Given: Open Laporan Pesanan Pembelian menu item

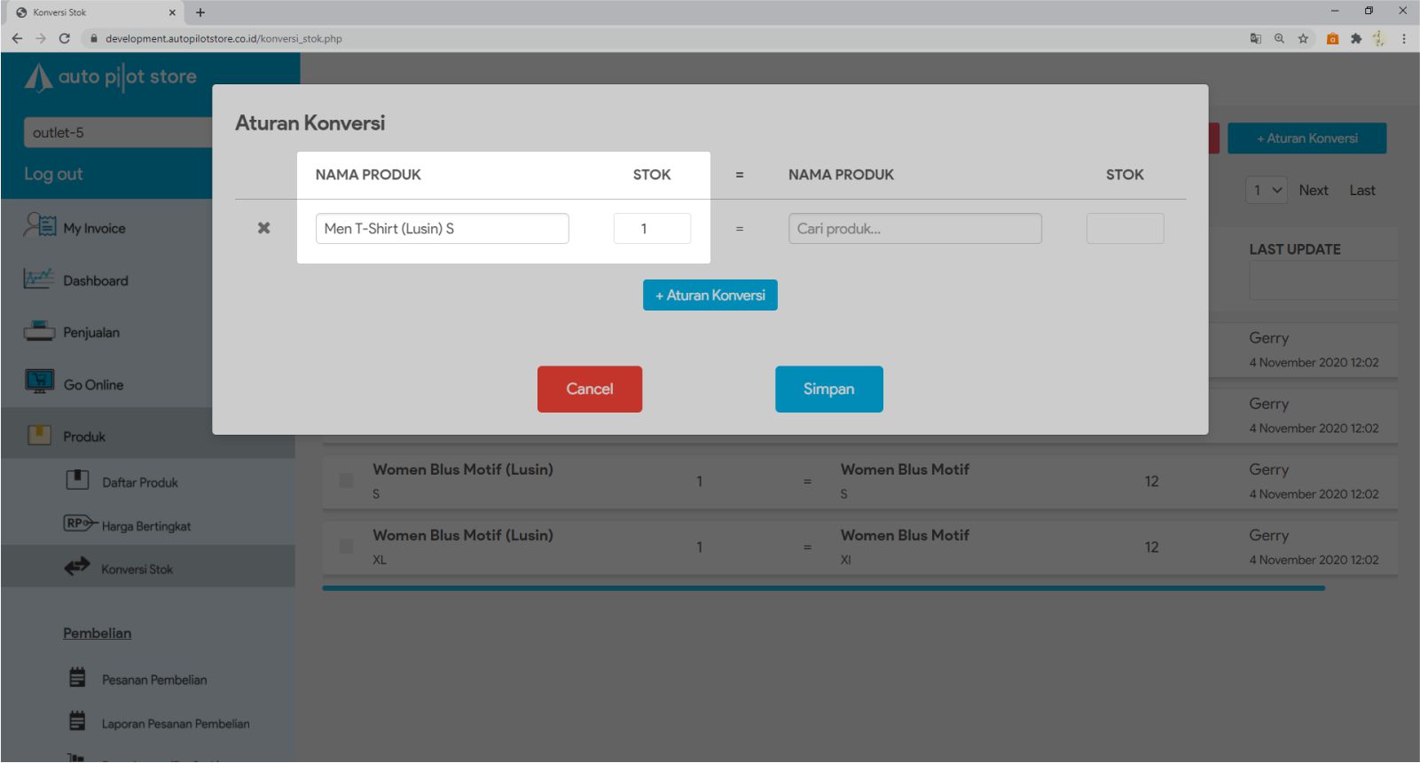Looking at the screenshot, I should click(175, 724).
